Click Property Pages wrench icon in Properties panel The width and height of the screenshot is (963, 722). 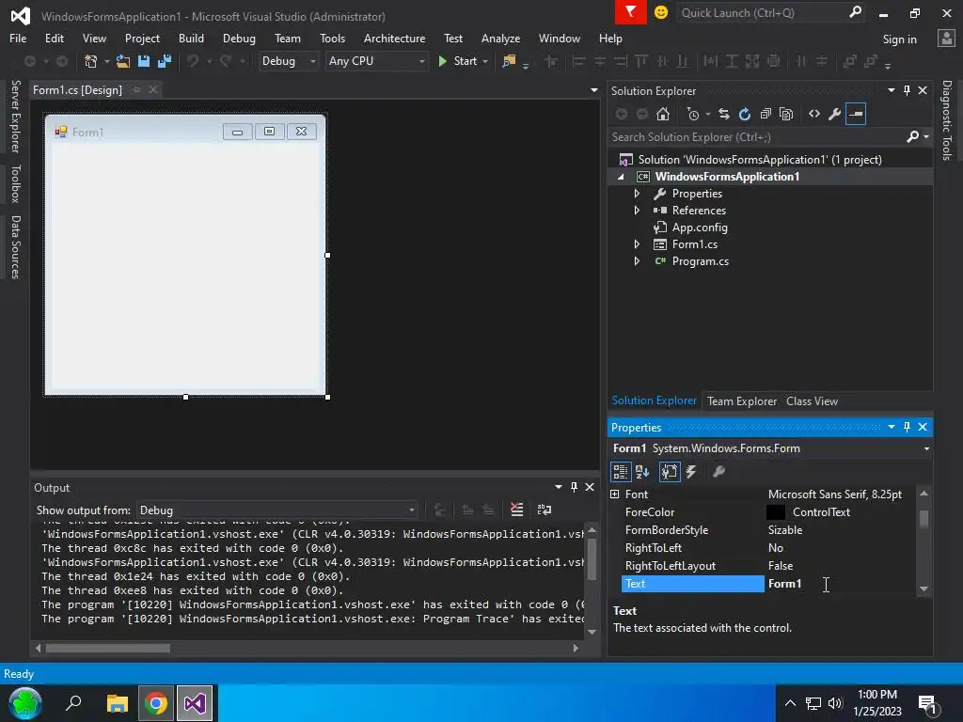(x=718, y=472)
